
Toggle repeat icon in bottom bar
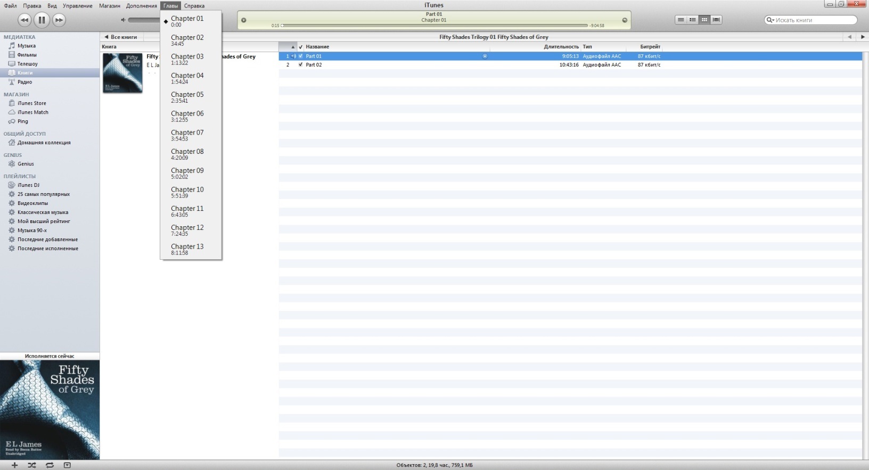coord(50,465)
